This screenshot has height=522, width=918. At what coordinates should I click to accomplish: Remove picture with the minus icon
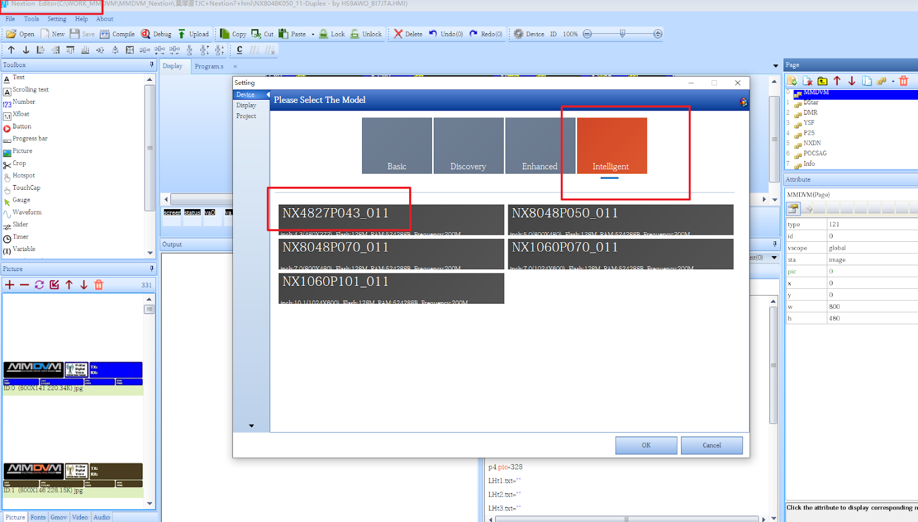pos(25,285)
